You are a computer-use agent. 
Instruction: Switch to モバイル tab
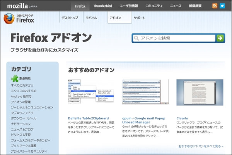pyautogui.click(x=91, y=18)
